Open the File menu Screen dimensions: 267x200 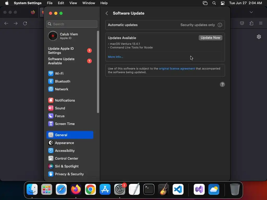click(50, 3)
